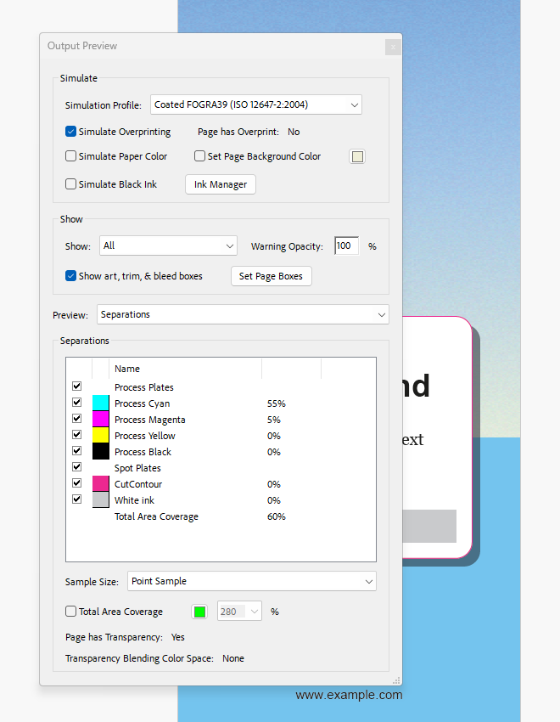This screenshot has height=722, width=560.
Task: Click the Process Cyan color swatch
Action: [101, 403]
